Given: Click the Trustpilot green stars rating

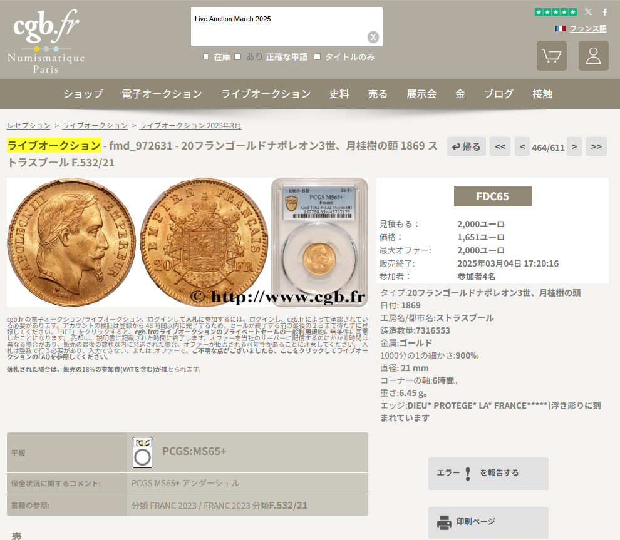Looking at the screenshot, I should tap(555, 13).
